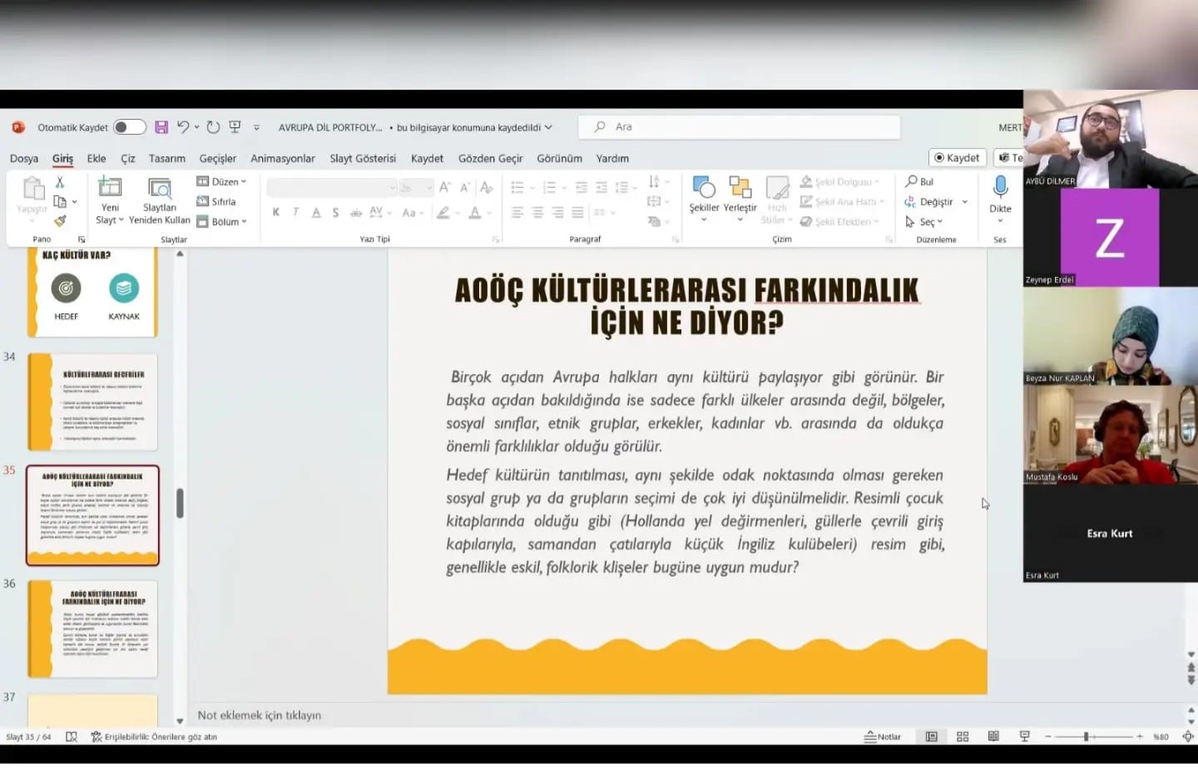This screenshot has height=768, width=1198.
Task: Switch to Slide Sorter view in status bar
Action: pos(963,736)
